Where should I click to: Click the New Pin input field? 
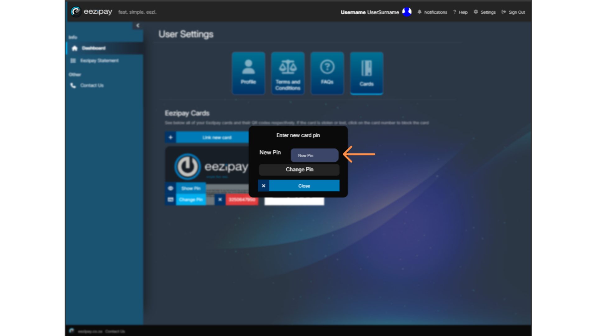(x=314, y=155)
